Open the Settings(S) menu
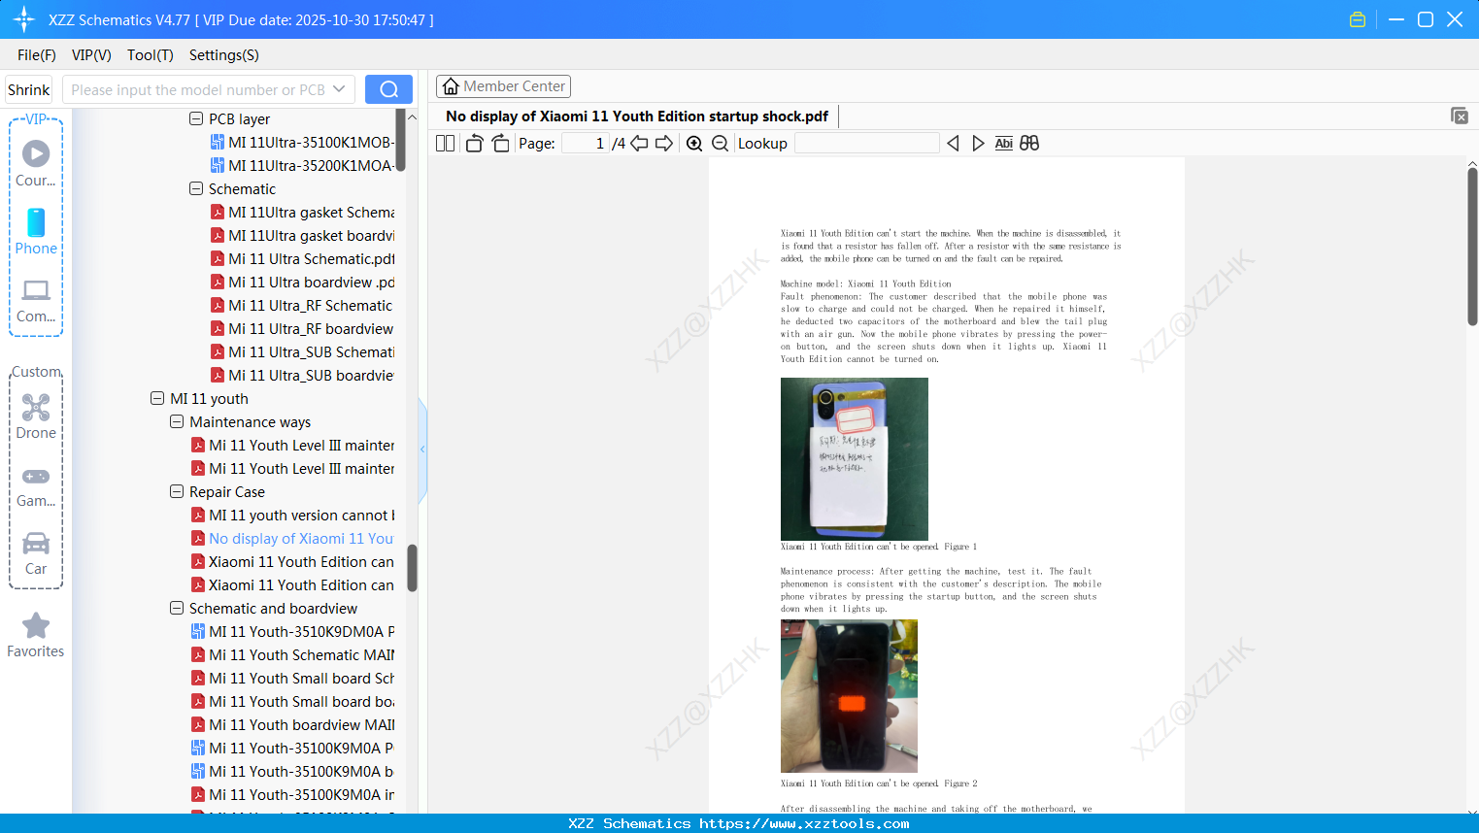The height and width of the screenshot is (833, 1479). pos(224,55)
